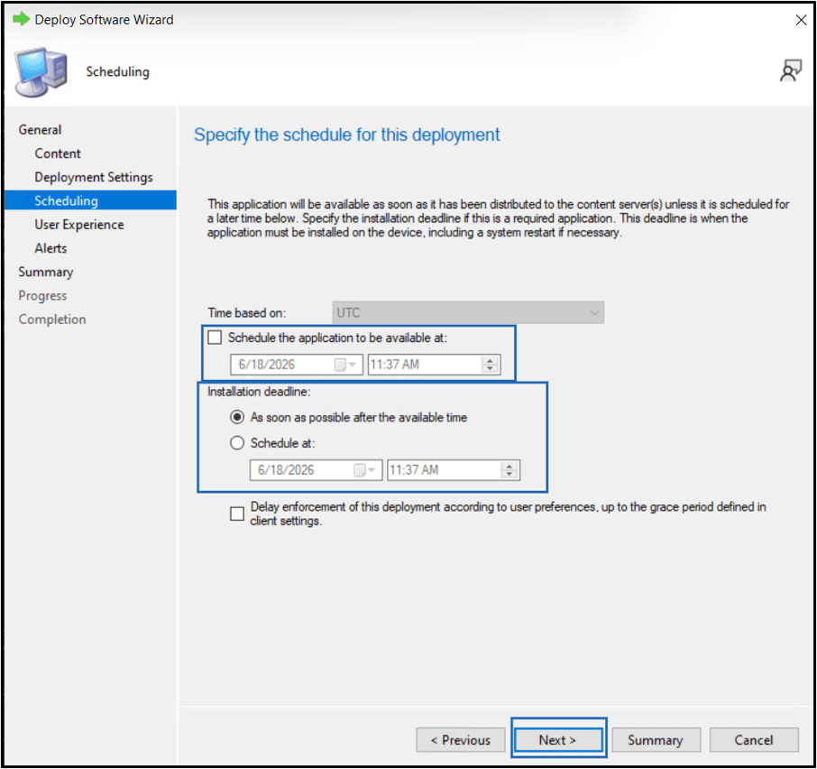
Task: Close the wizard window
Action: pos(802,20)
